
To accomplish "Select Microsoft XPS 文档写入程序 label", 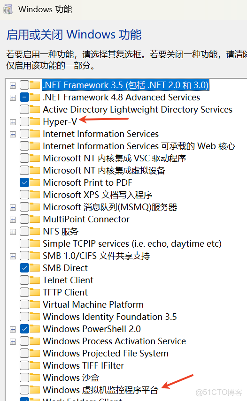I will (x=98, y=195).
